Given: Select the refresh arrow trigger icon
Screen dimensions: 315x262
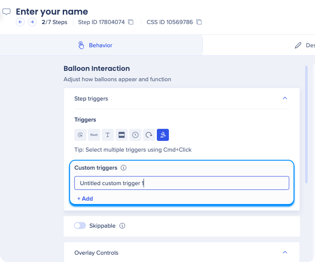Looking at the screenshot, I should click(x=149, y=135).
